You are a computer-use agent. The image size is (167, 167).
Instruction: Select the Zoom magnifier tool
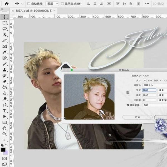[5, 134]
